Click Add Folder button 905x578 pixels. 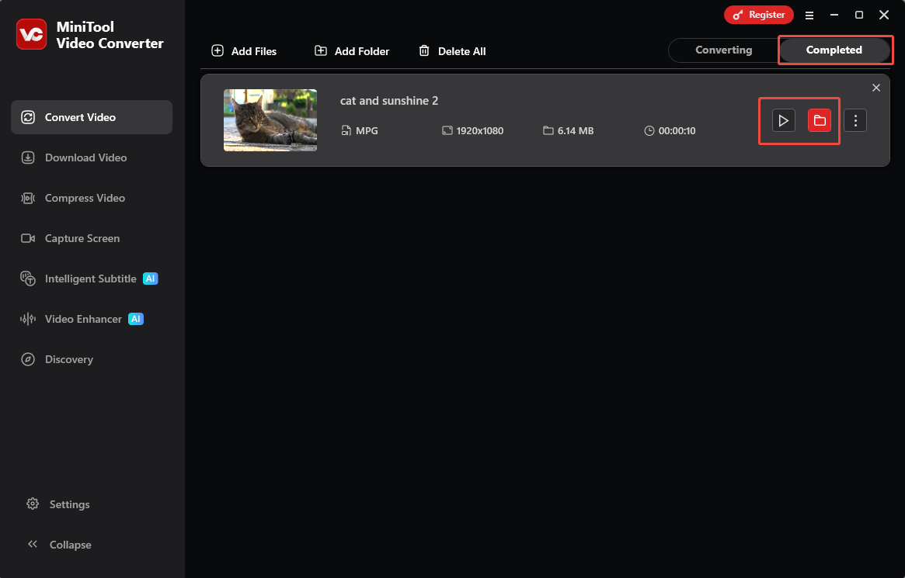[351, 51]
